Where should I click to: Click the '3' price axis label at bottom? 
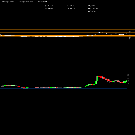[x=128, y=88]
